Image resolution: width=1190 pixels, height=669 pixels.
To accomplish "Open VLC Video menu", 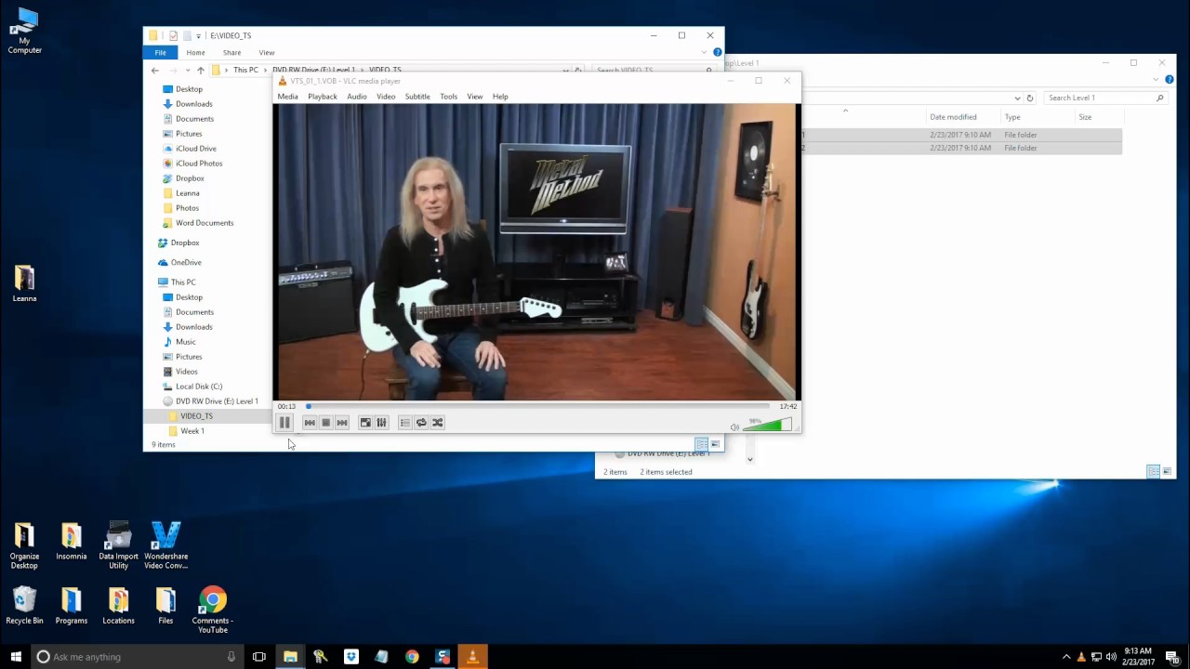I will click(386, 97).
